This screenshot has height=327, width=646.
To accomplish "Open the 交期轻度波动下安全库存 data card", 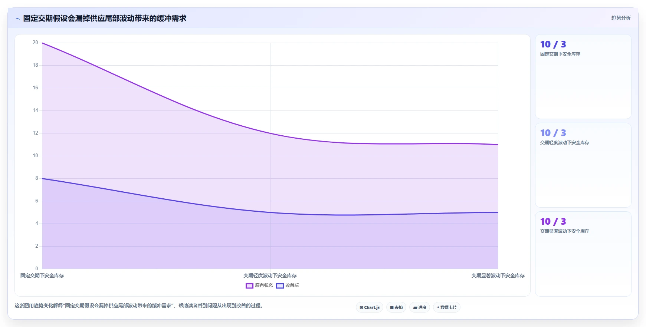I will 583,165.
